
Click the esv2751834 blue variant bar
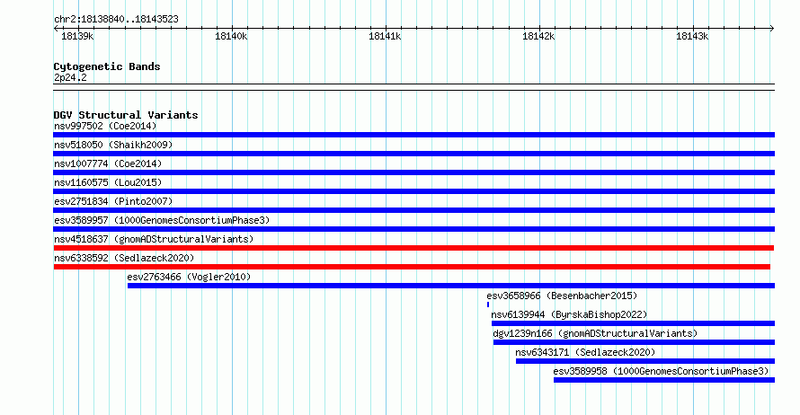click(x=413, y=210)
